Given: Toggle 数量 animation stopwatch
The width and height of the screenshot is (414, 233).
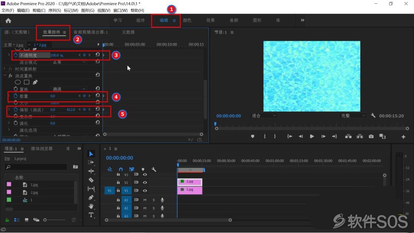Looking at the screenshot, I should pos(16,96).
